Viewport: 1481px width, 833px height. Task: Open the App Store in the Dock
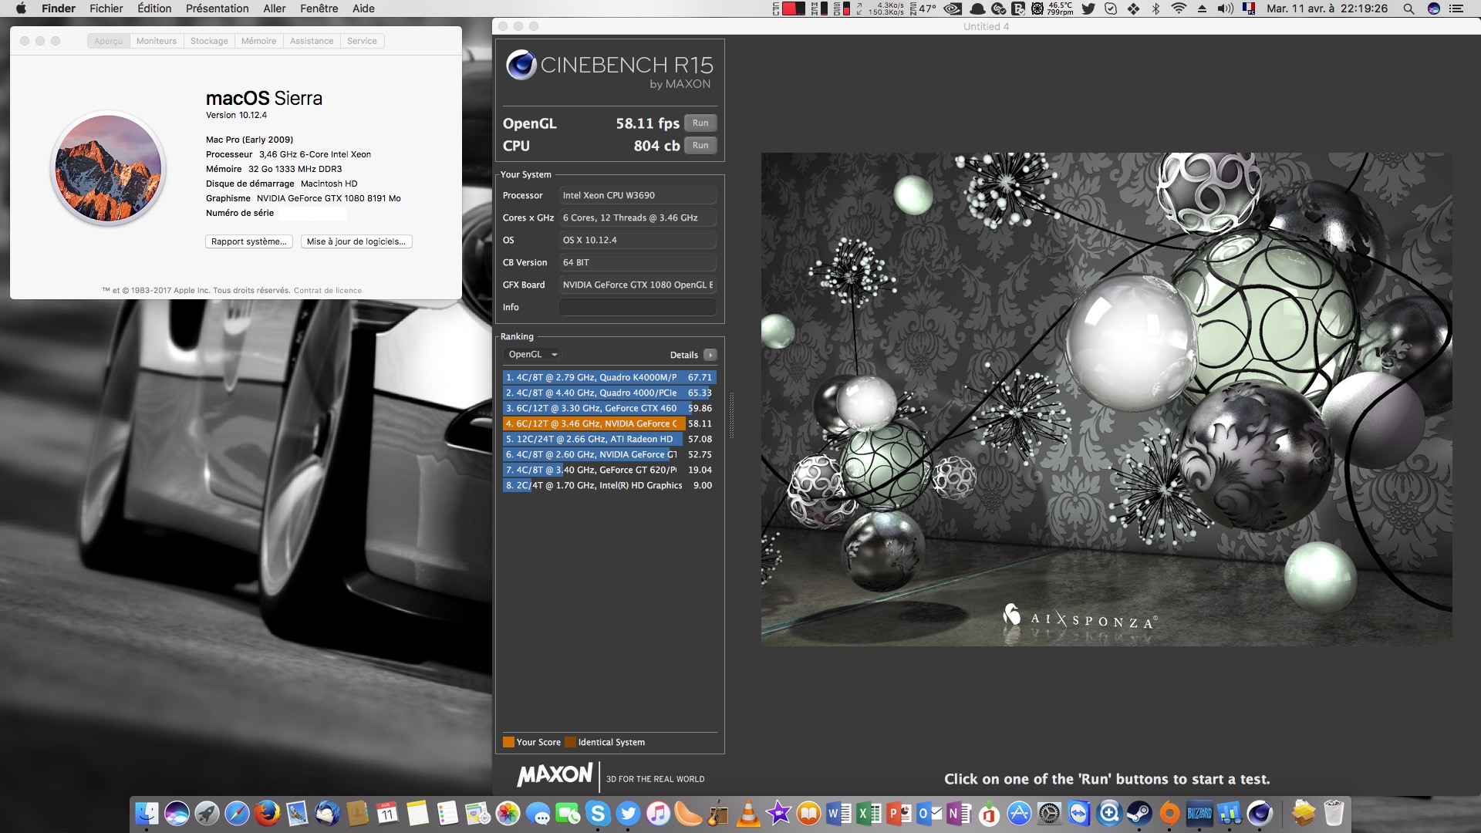1019,813
